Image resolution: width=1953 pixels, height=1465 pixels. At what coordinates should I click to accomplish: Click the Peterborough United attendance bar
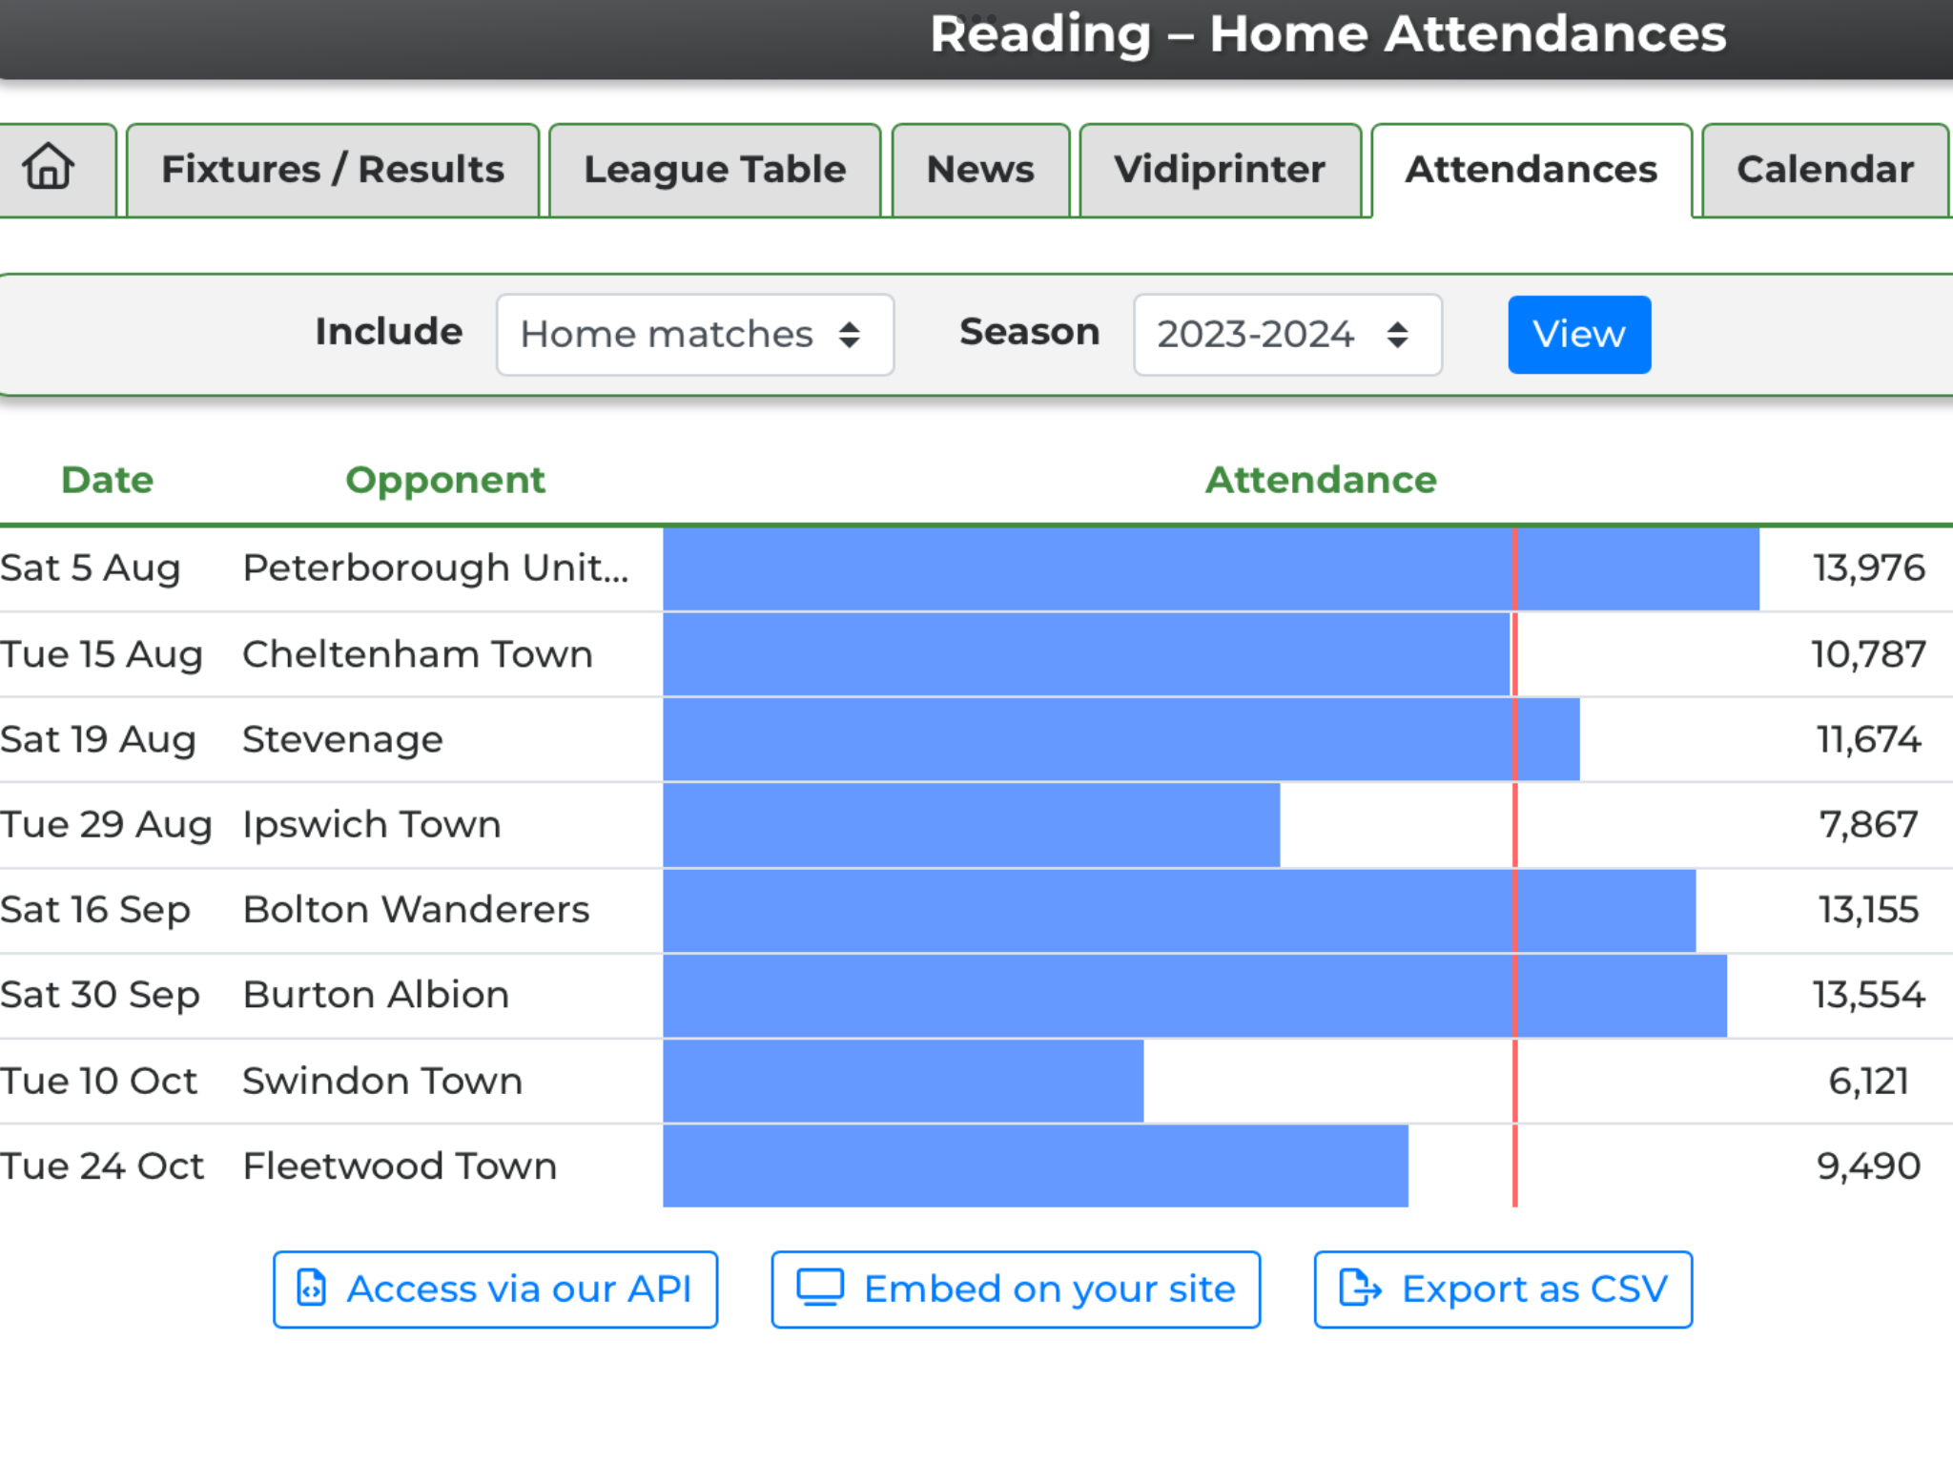1211,569
